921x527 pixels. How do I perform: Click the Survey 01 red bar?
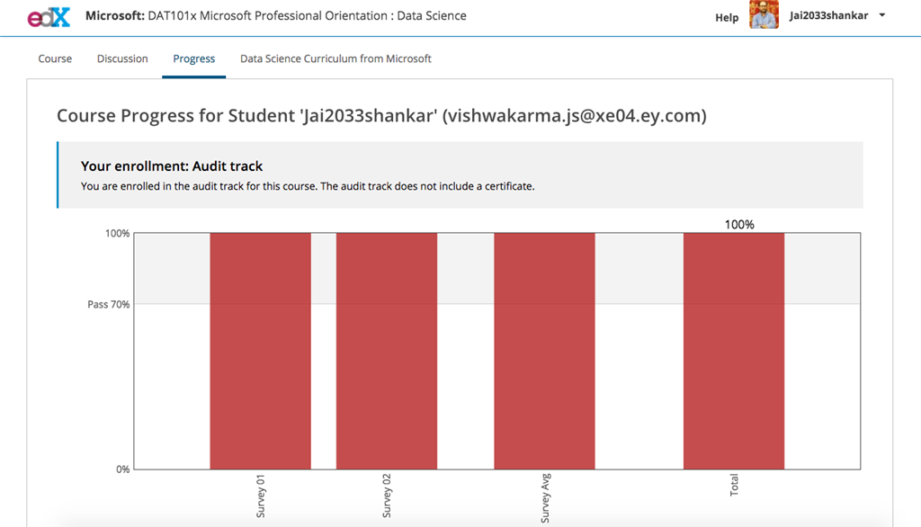[260, 351]
